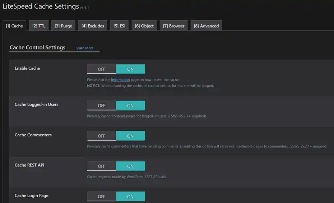Click the Enable Cache label

point(27,68)
